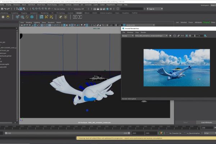Click the Arnold IPR play shelf icon

(80, 17)
